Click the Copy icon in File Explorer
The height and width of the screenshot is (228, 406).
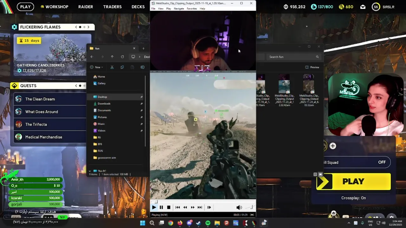pyautogui.click(x=122, y=67)
